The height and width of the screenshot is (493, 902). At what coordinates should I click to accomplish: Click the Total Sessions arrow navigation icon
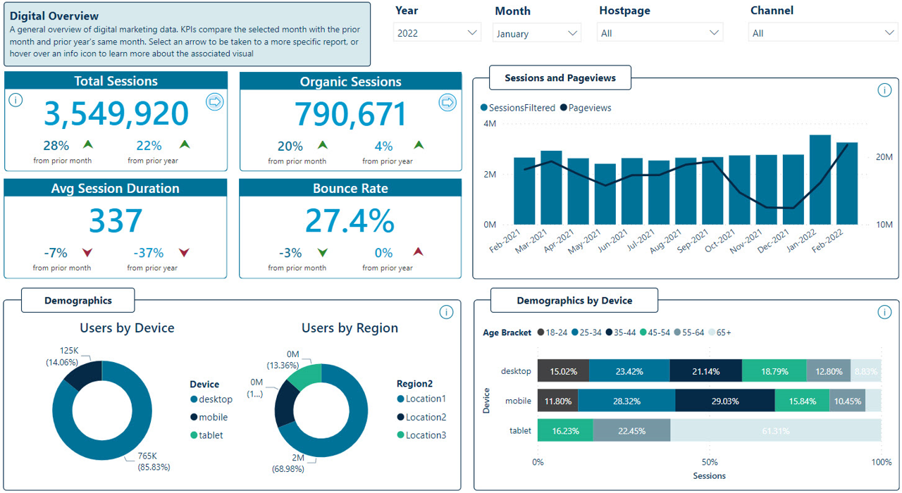tap(215, 103)
